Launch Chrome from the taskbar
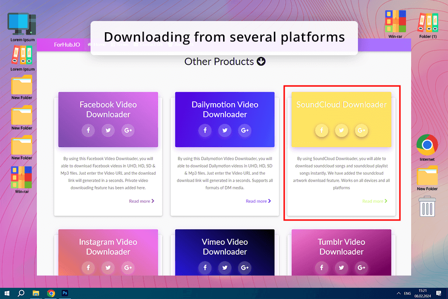 (x=51, y=293)
